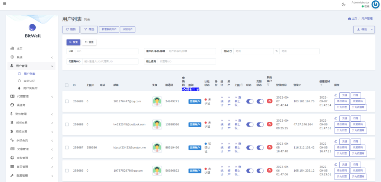Viewport: 381px width, 182px height.
Task: Click the hamburger menu icon at top left
Action: click(4, 4)
